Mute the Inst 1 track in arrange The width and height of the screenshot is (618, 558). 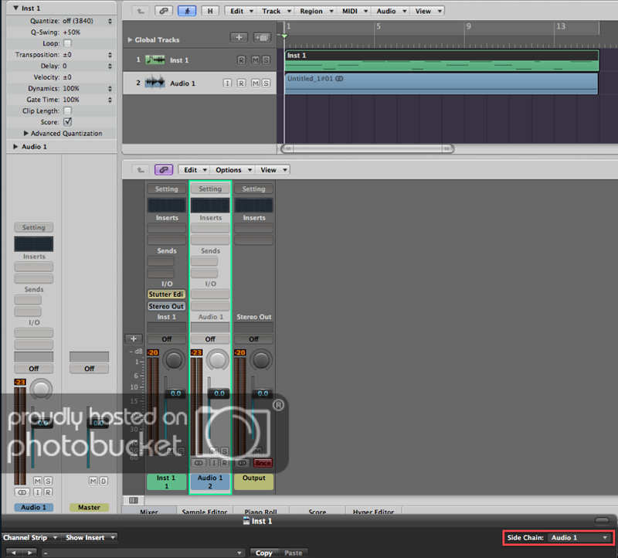coord(254,60)
